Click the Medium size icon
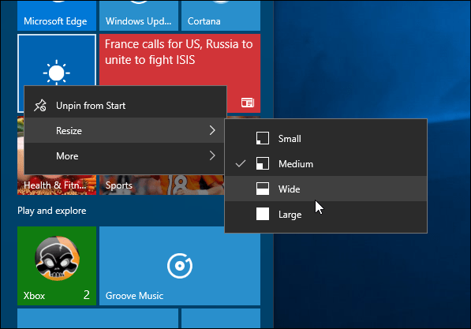The width and height of the screenshot is (471, 329). click(263, 164)
